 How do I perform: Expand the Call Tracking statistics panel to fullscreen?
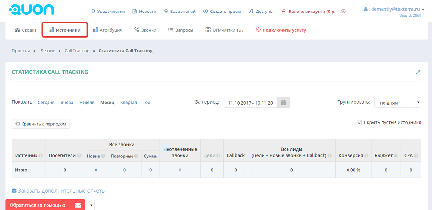tap(418, 72)
